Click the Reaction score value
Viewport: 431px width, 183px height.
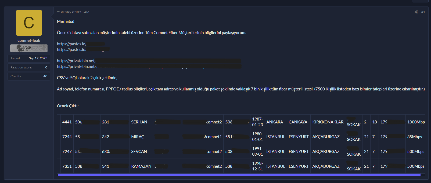point(46,67)
